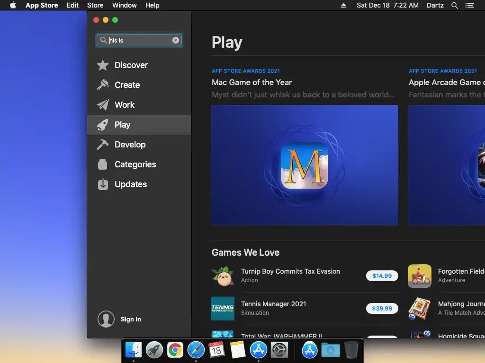The width and height of the screenshot is (485, 363).
Task: Click the Updates download icon in sidebar
Action: pyautogui.click(x=103, y=184)
